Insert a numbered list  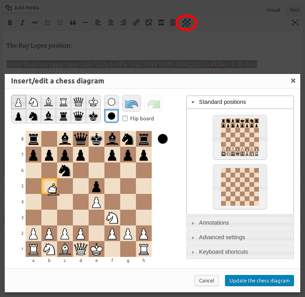click(61, 23)
